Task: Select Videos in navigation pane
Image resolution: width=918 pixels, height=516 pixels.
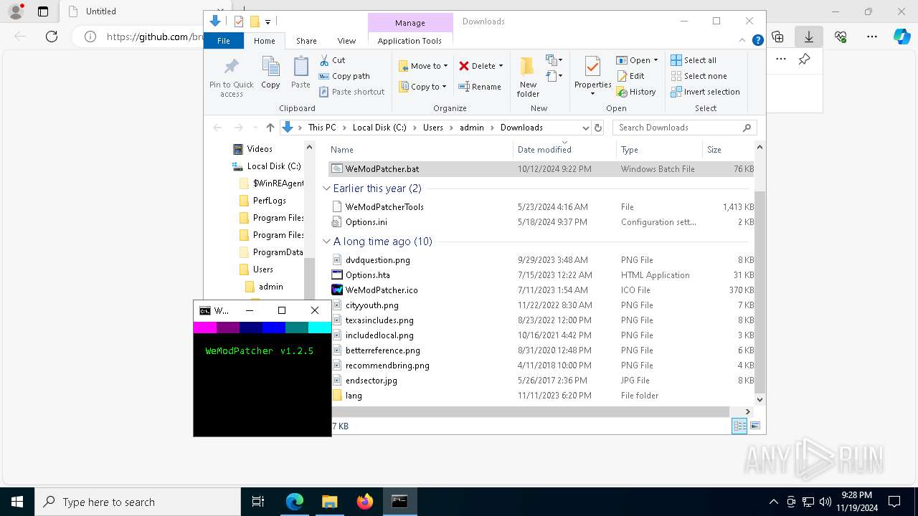Action: coord(252,149)
